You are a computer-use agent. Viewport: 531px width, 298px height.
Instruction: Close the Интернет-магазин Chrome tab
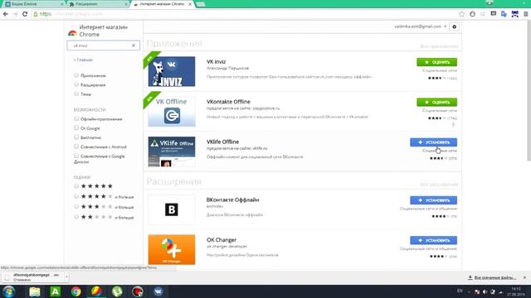pos(190,4)
